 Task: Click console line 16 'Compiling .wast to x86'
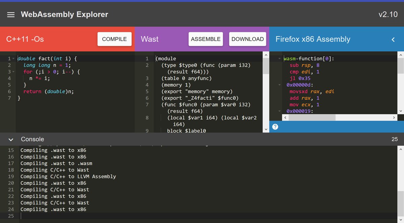(53, 157)
